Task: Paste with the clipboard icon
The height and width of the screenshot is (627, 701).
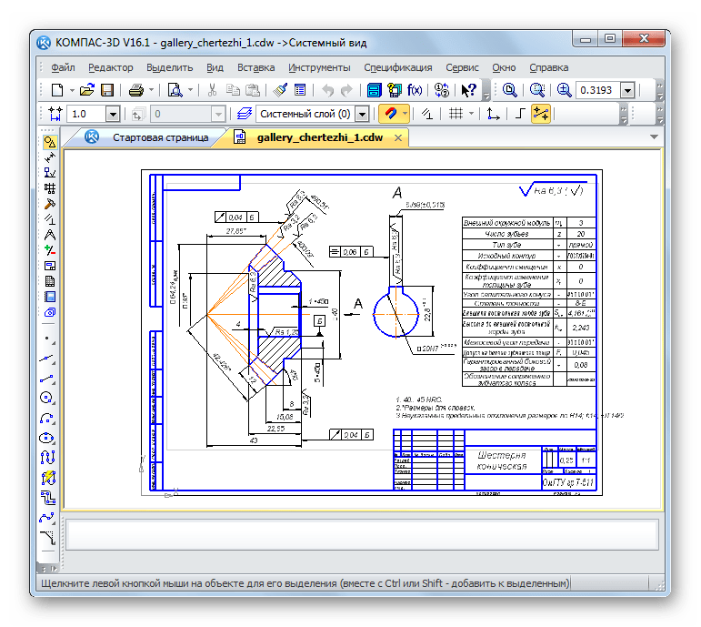Action: 253,90
